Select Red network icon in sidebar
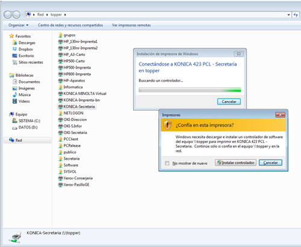Viewport: 301px width, 247px height. coord(11,140)
